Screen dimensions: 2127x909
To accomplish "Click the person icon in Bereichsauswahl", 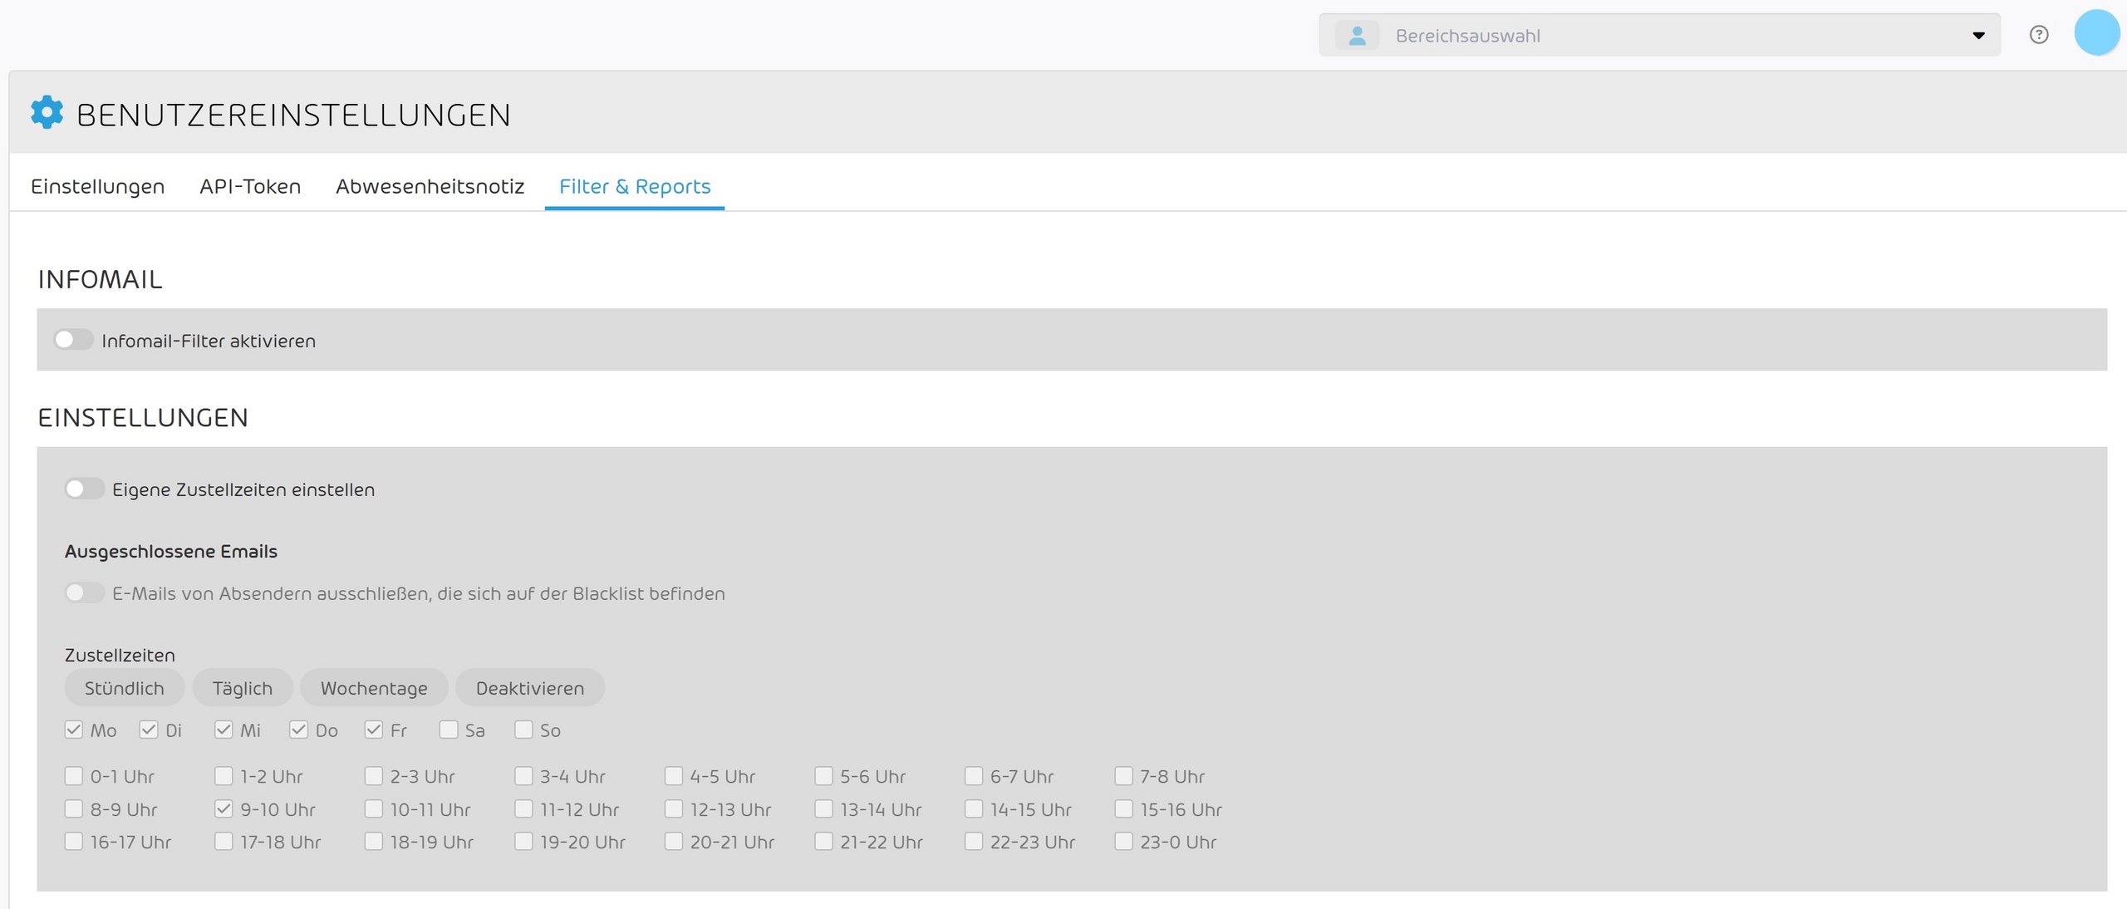I will [x=1357, y=36].
